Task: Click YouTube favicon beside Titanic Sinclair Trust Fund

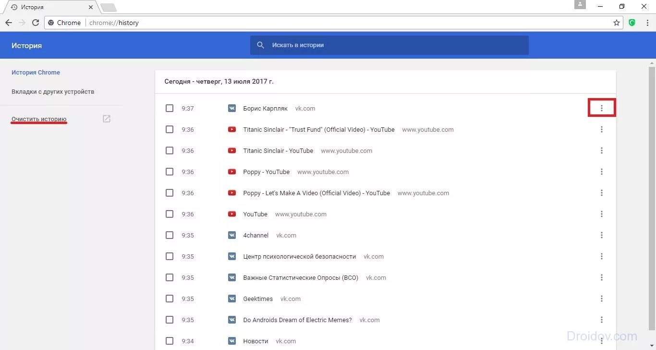Action: (232, 129)
